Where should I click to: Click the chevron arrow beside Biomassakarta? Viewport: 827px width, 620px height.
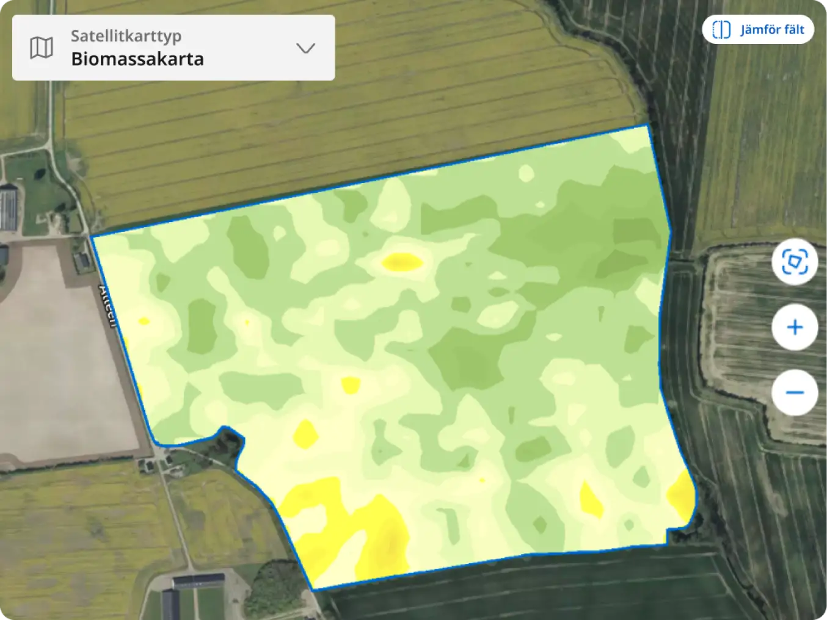[x=305, y=48]
